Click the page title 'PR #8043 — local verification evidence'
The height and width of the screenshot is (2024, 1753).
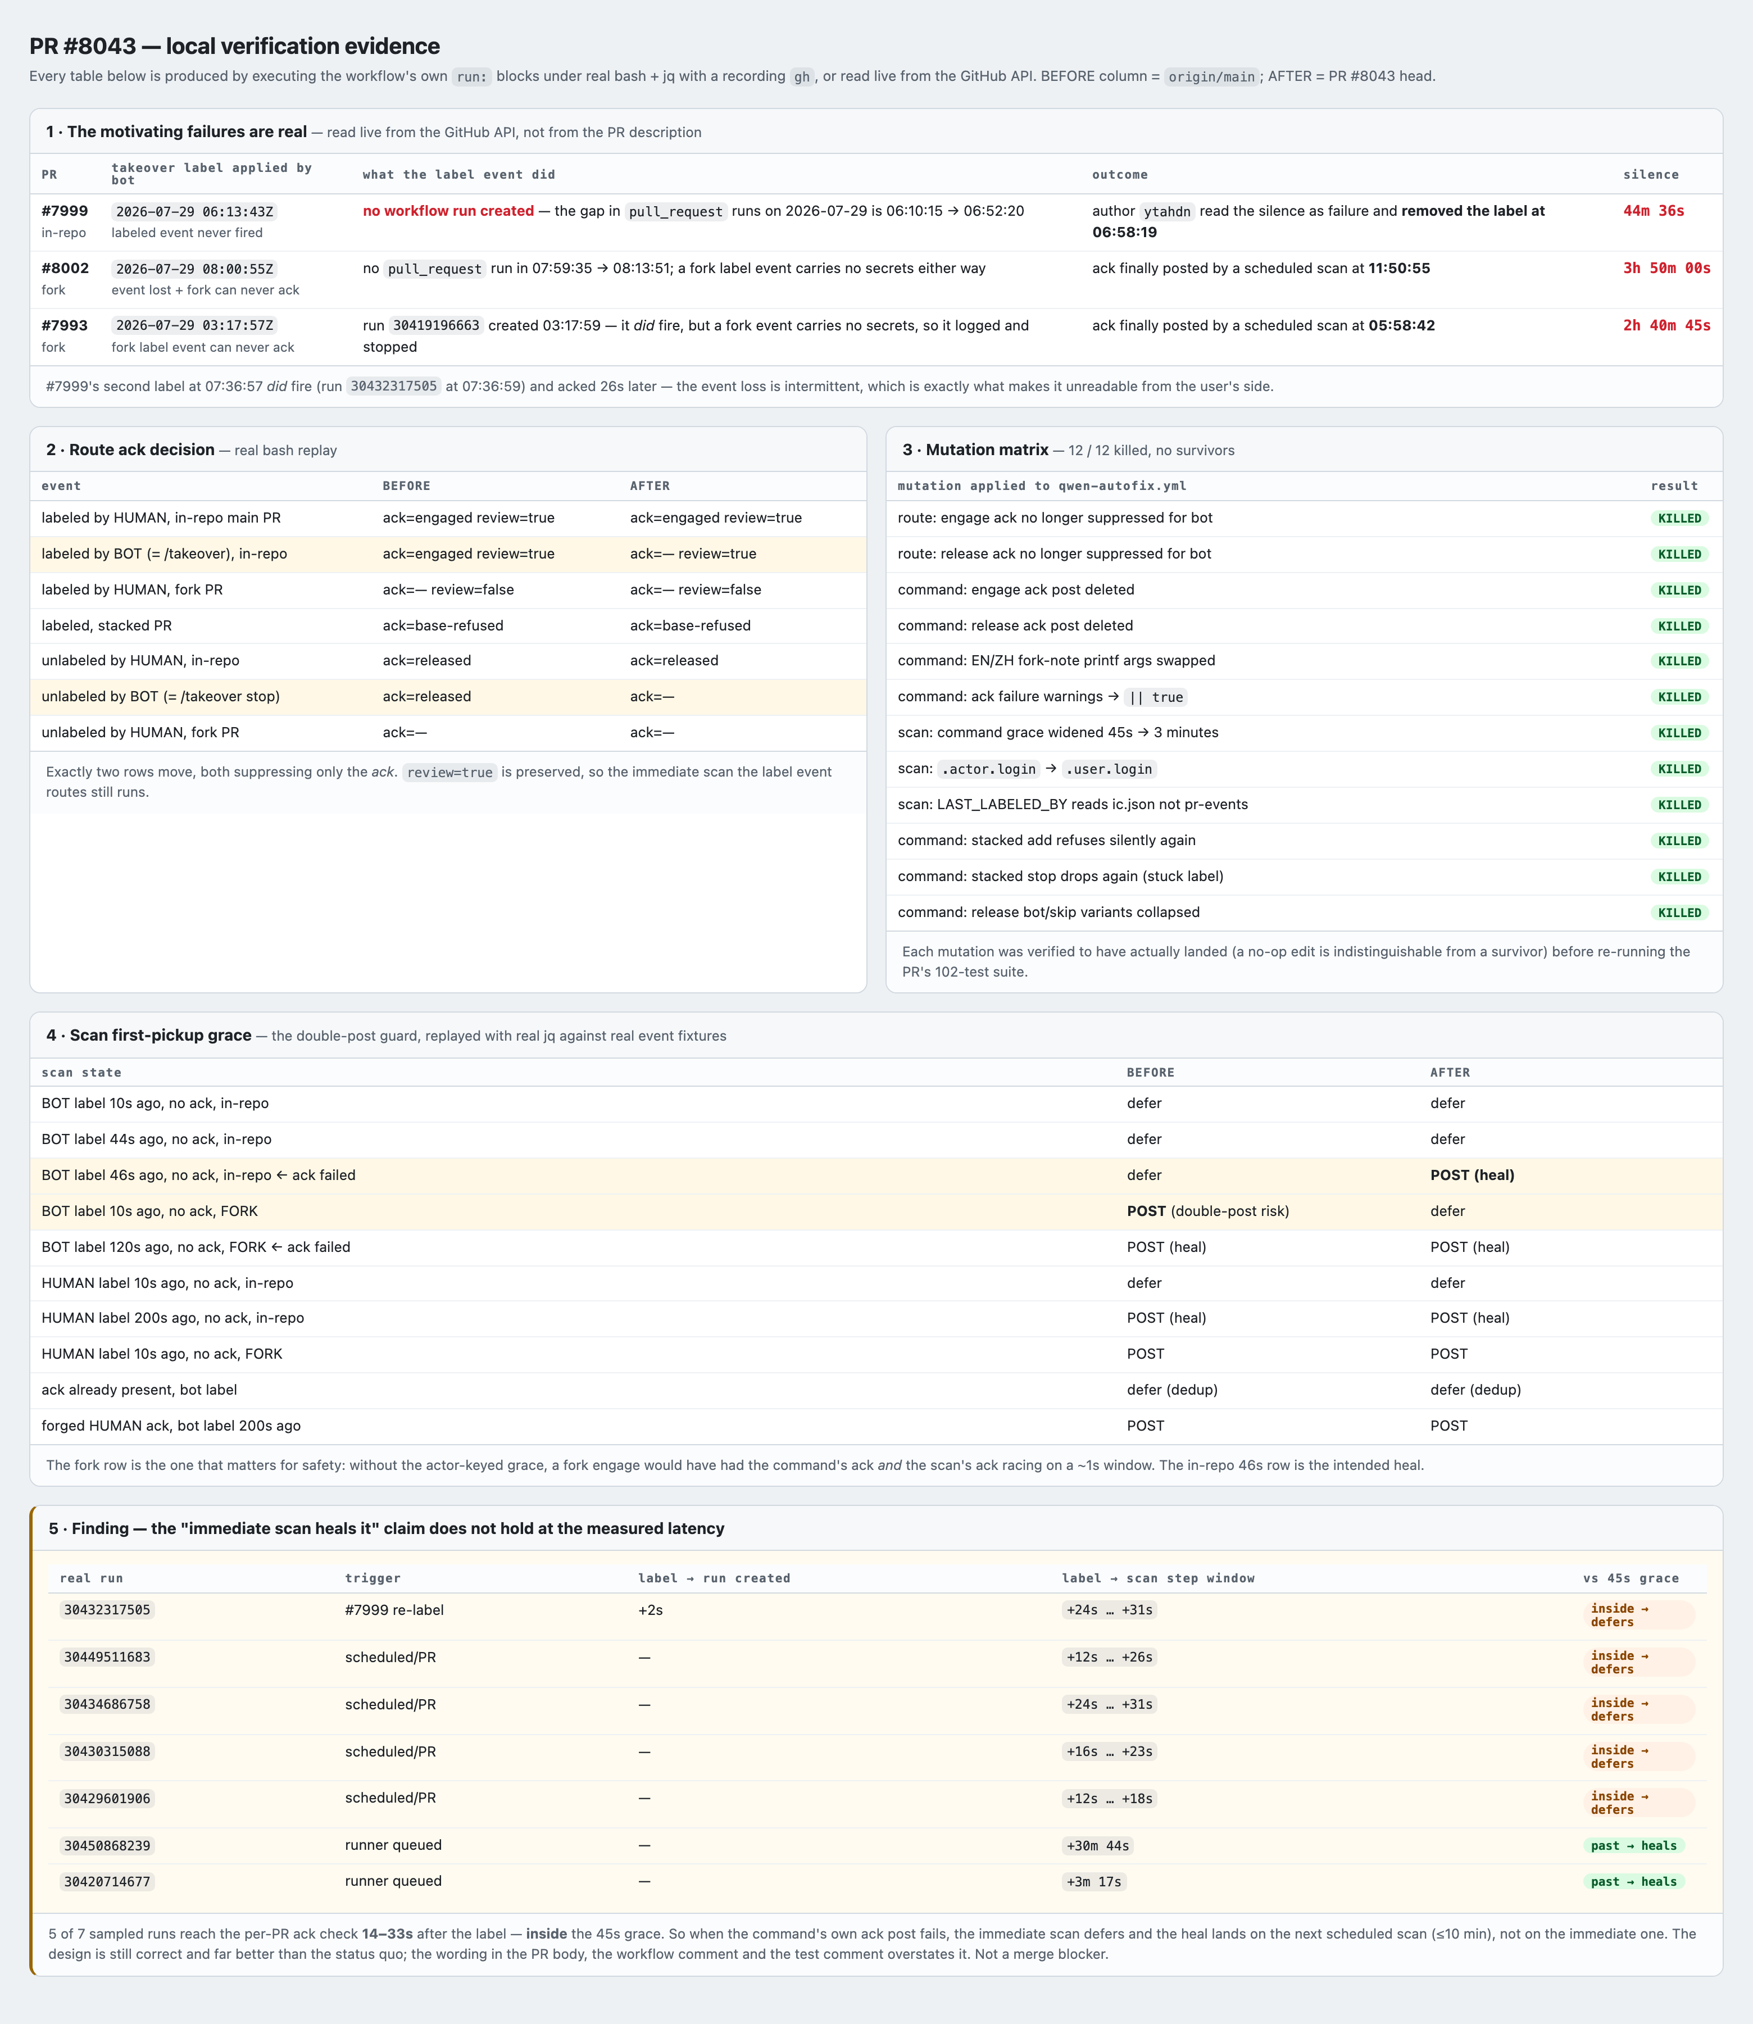[x=235, y=46]
